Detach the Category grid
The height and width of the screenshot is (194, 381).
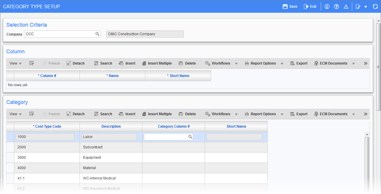tap(75, 114)
